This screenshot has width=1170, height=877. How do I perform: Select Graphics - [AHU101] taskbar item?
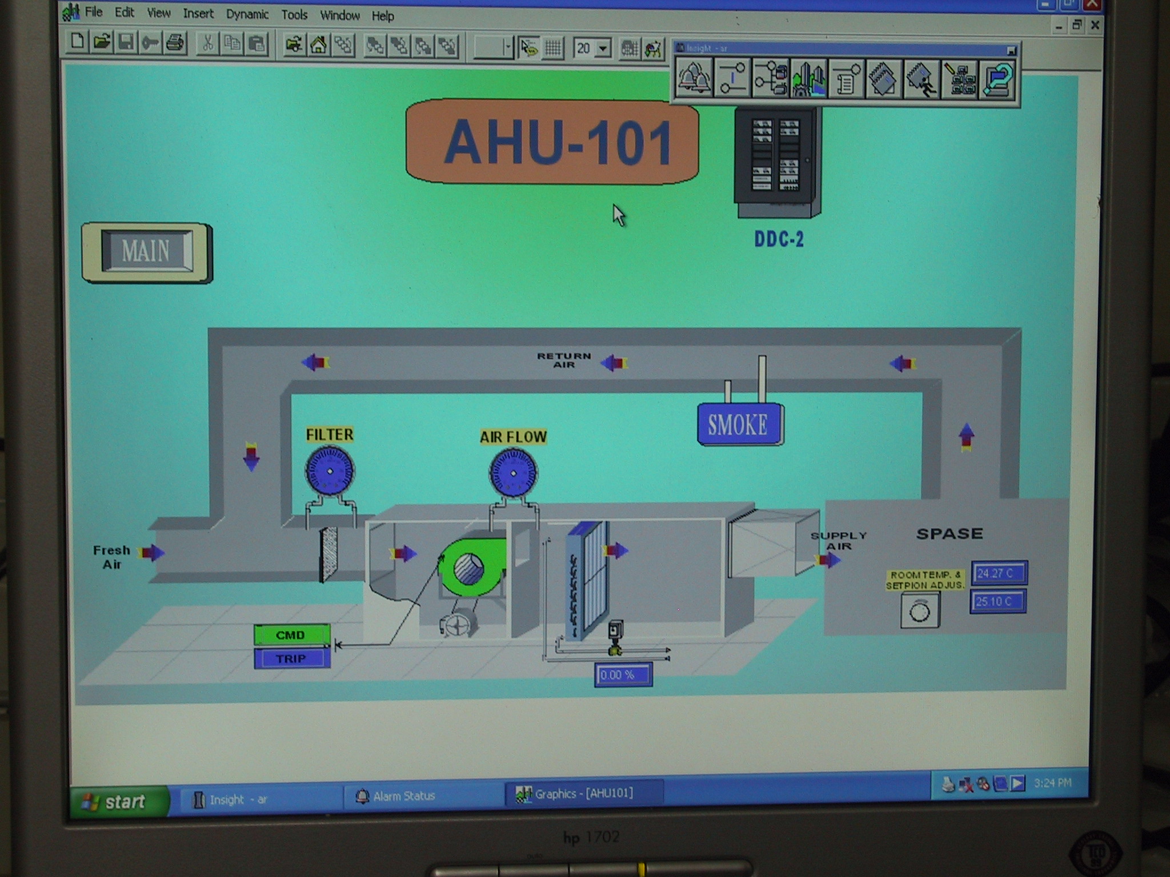[584, 793]
